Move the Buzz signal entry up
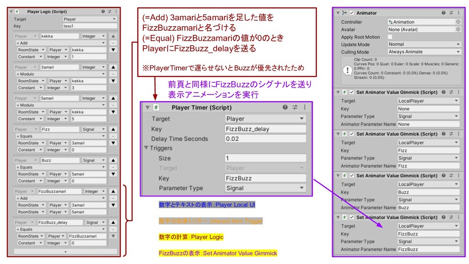This screenshot has height=264, width=469. coord(113,160)
